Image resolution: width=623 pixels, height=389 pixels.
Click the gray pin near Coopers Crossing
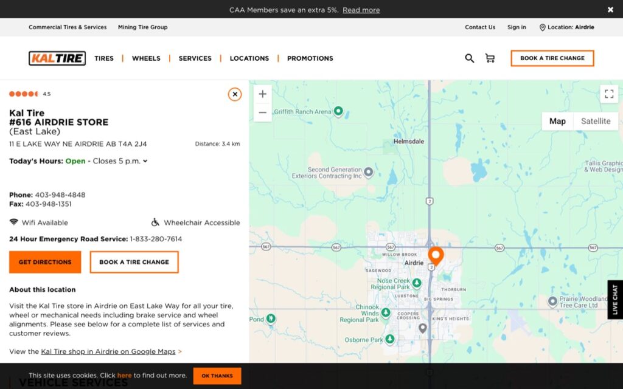pos(423,328)
